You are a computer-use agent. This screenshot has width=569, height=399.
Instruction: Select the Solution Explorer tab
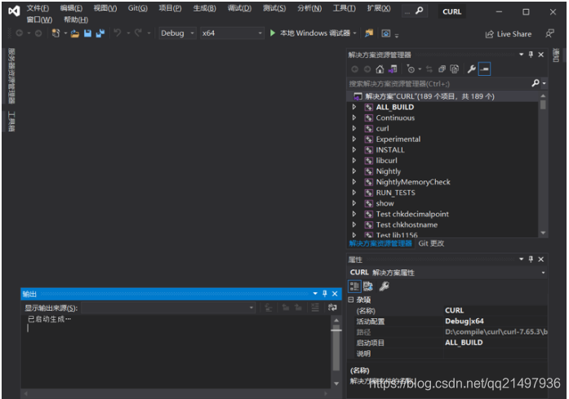click(x=380, y=243)
